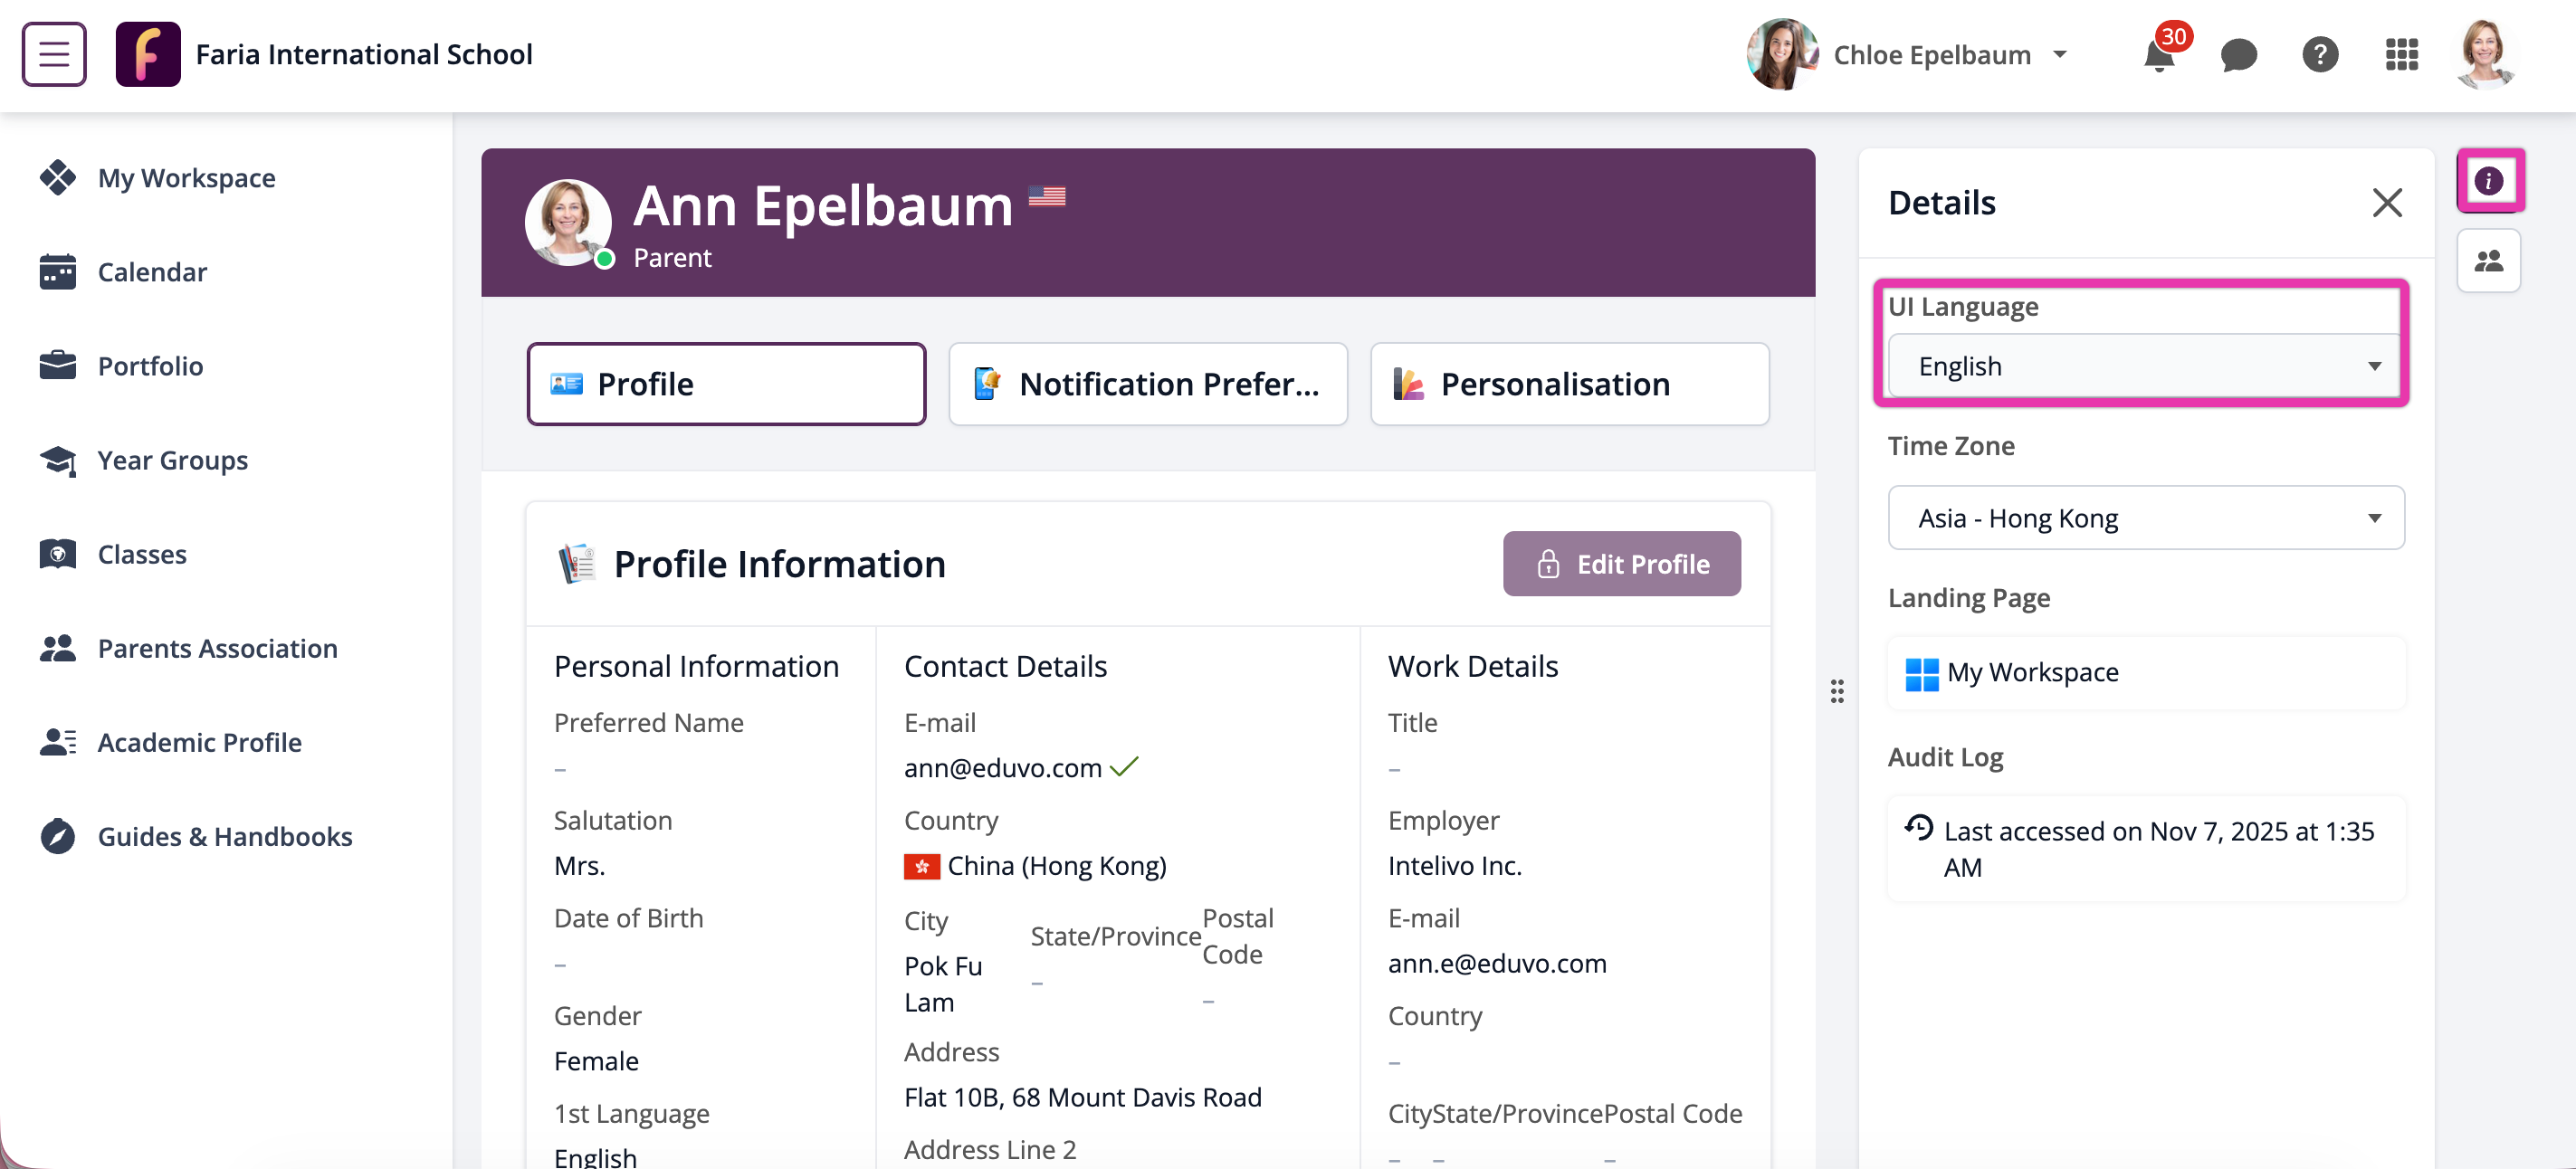Go to Guides & Handbooks
This screenshot has height=1169, width=2576.
pos(224,836)
